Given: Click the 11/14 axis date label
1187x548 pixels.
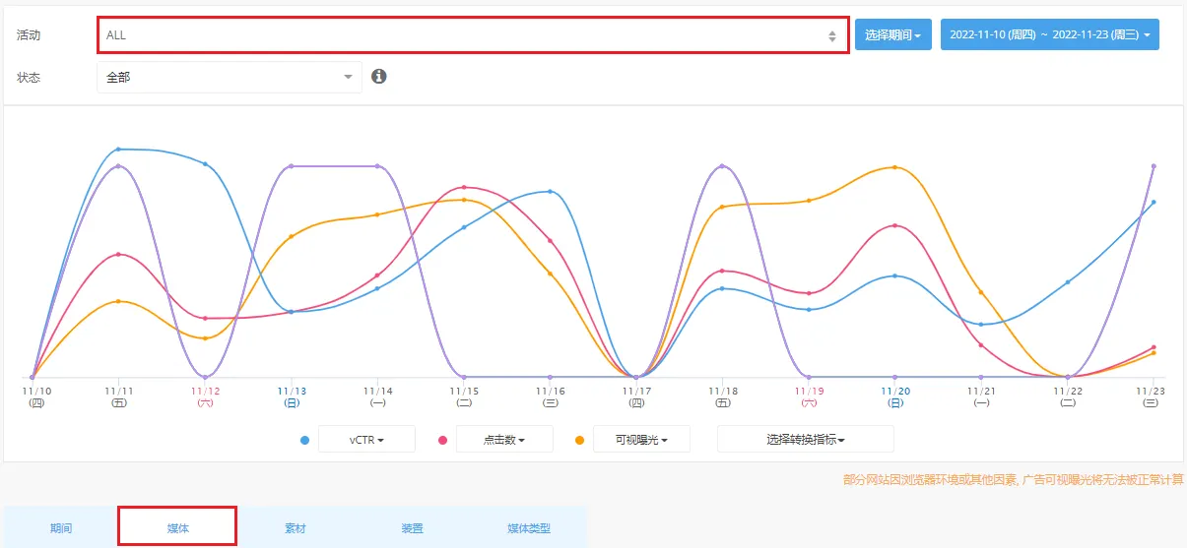Looking at the screenshot, I should tap(377, 396).
